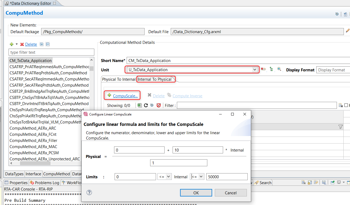Image resolution: width=350 pixels, height=205 pixels.
Task: Click the lower limit field containing 0
Action: [135, 177]
